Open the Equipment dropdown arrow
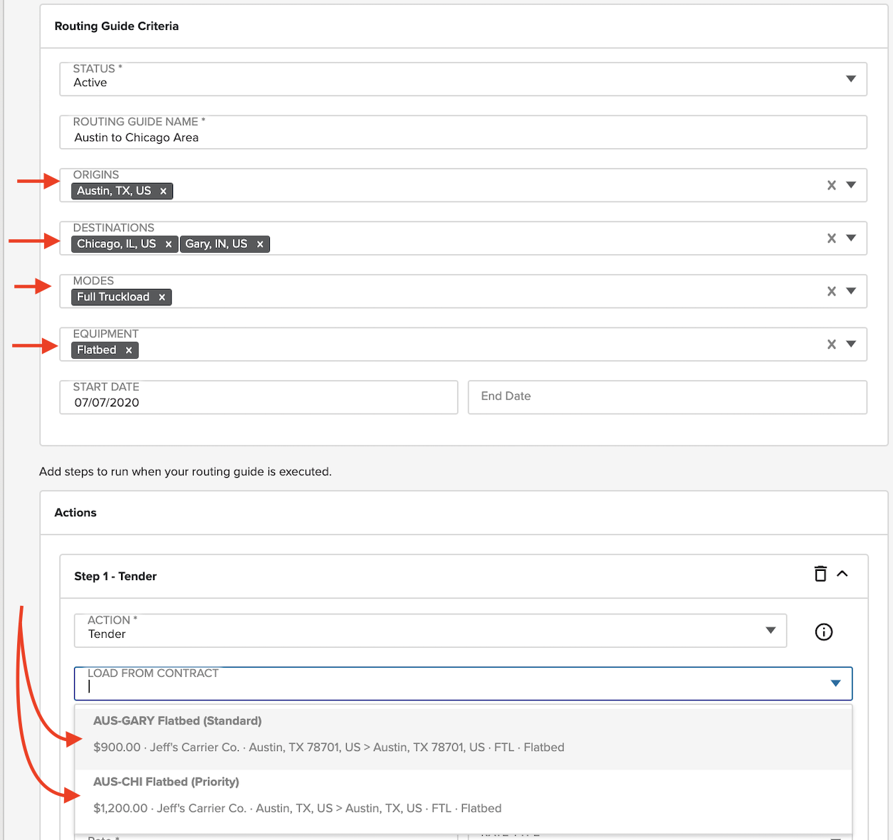This screenshot has width=893, height=840. coord(851,344)
